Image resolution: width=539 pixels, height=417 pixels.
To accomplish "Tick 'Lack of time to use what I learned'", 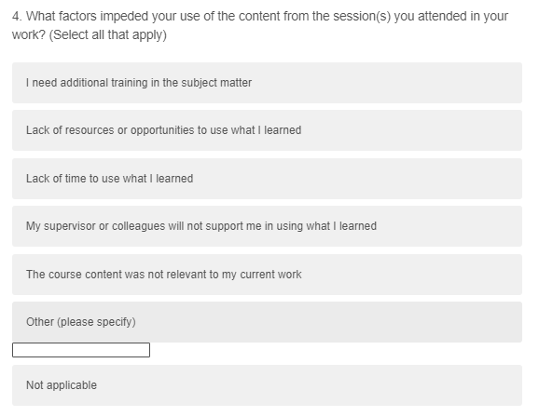I will coord(267,179).
